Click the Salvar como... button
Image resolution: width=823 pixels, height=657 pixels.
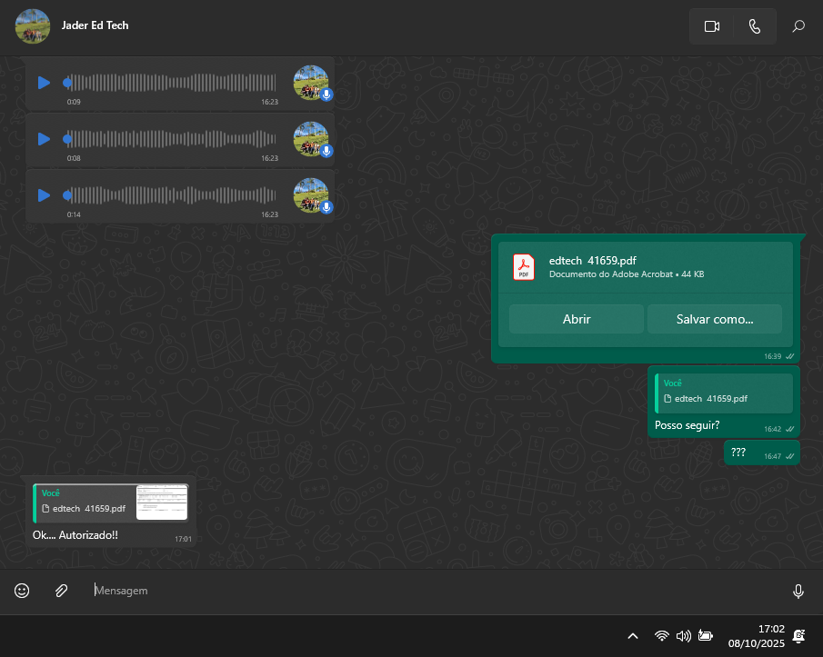(714, 319)
